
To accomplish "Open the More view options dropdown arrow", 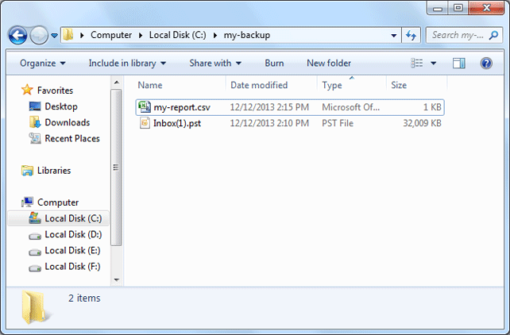I will (433, 64).
